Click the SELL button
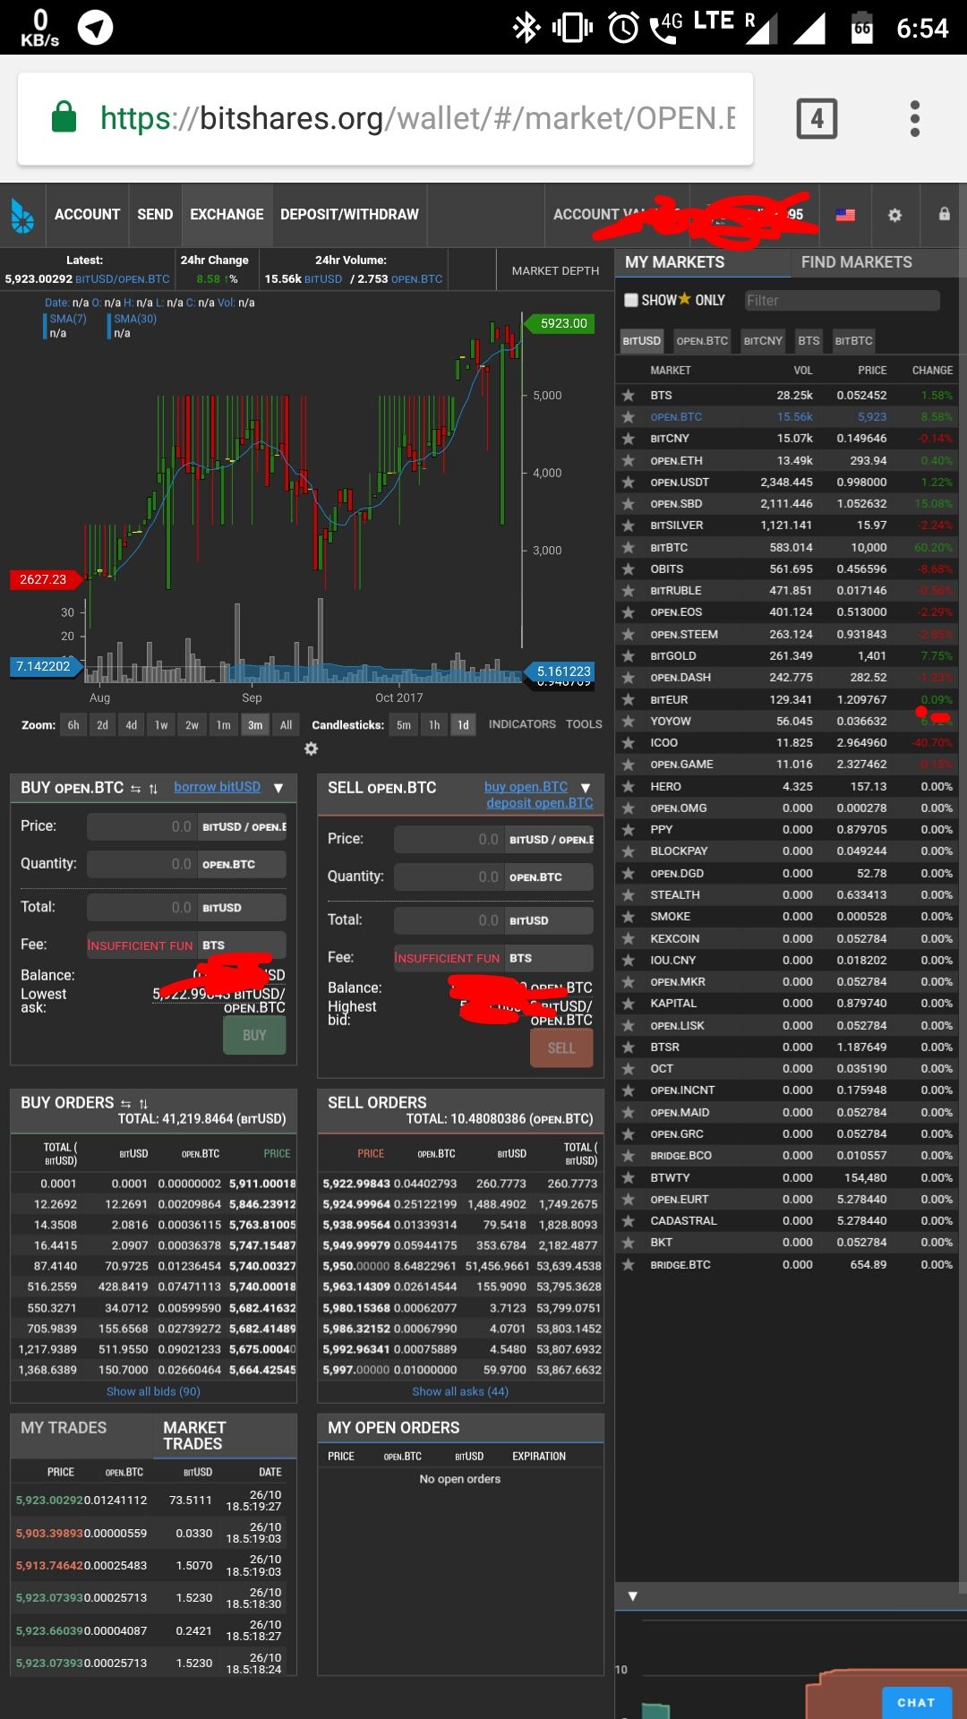Viewport: 967px width, 1719px height. [x=561, y=1048]
